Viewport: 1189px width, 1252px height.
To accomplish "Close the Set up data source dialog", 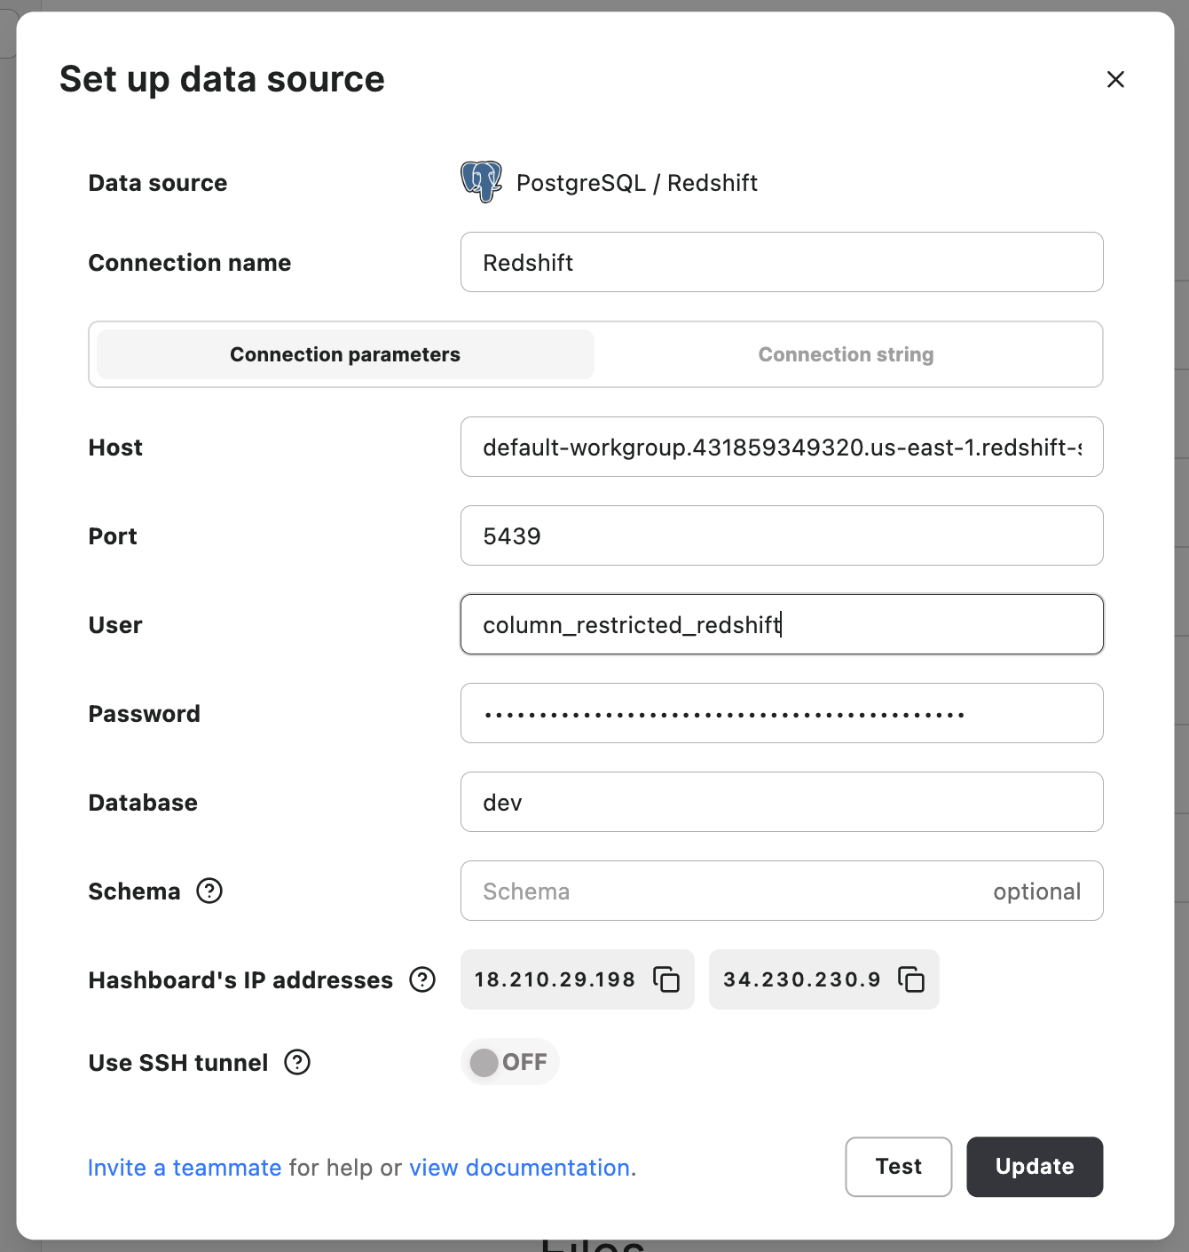I will [1115, 80].
